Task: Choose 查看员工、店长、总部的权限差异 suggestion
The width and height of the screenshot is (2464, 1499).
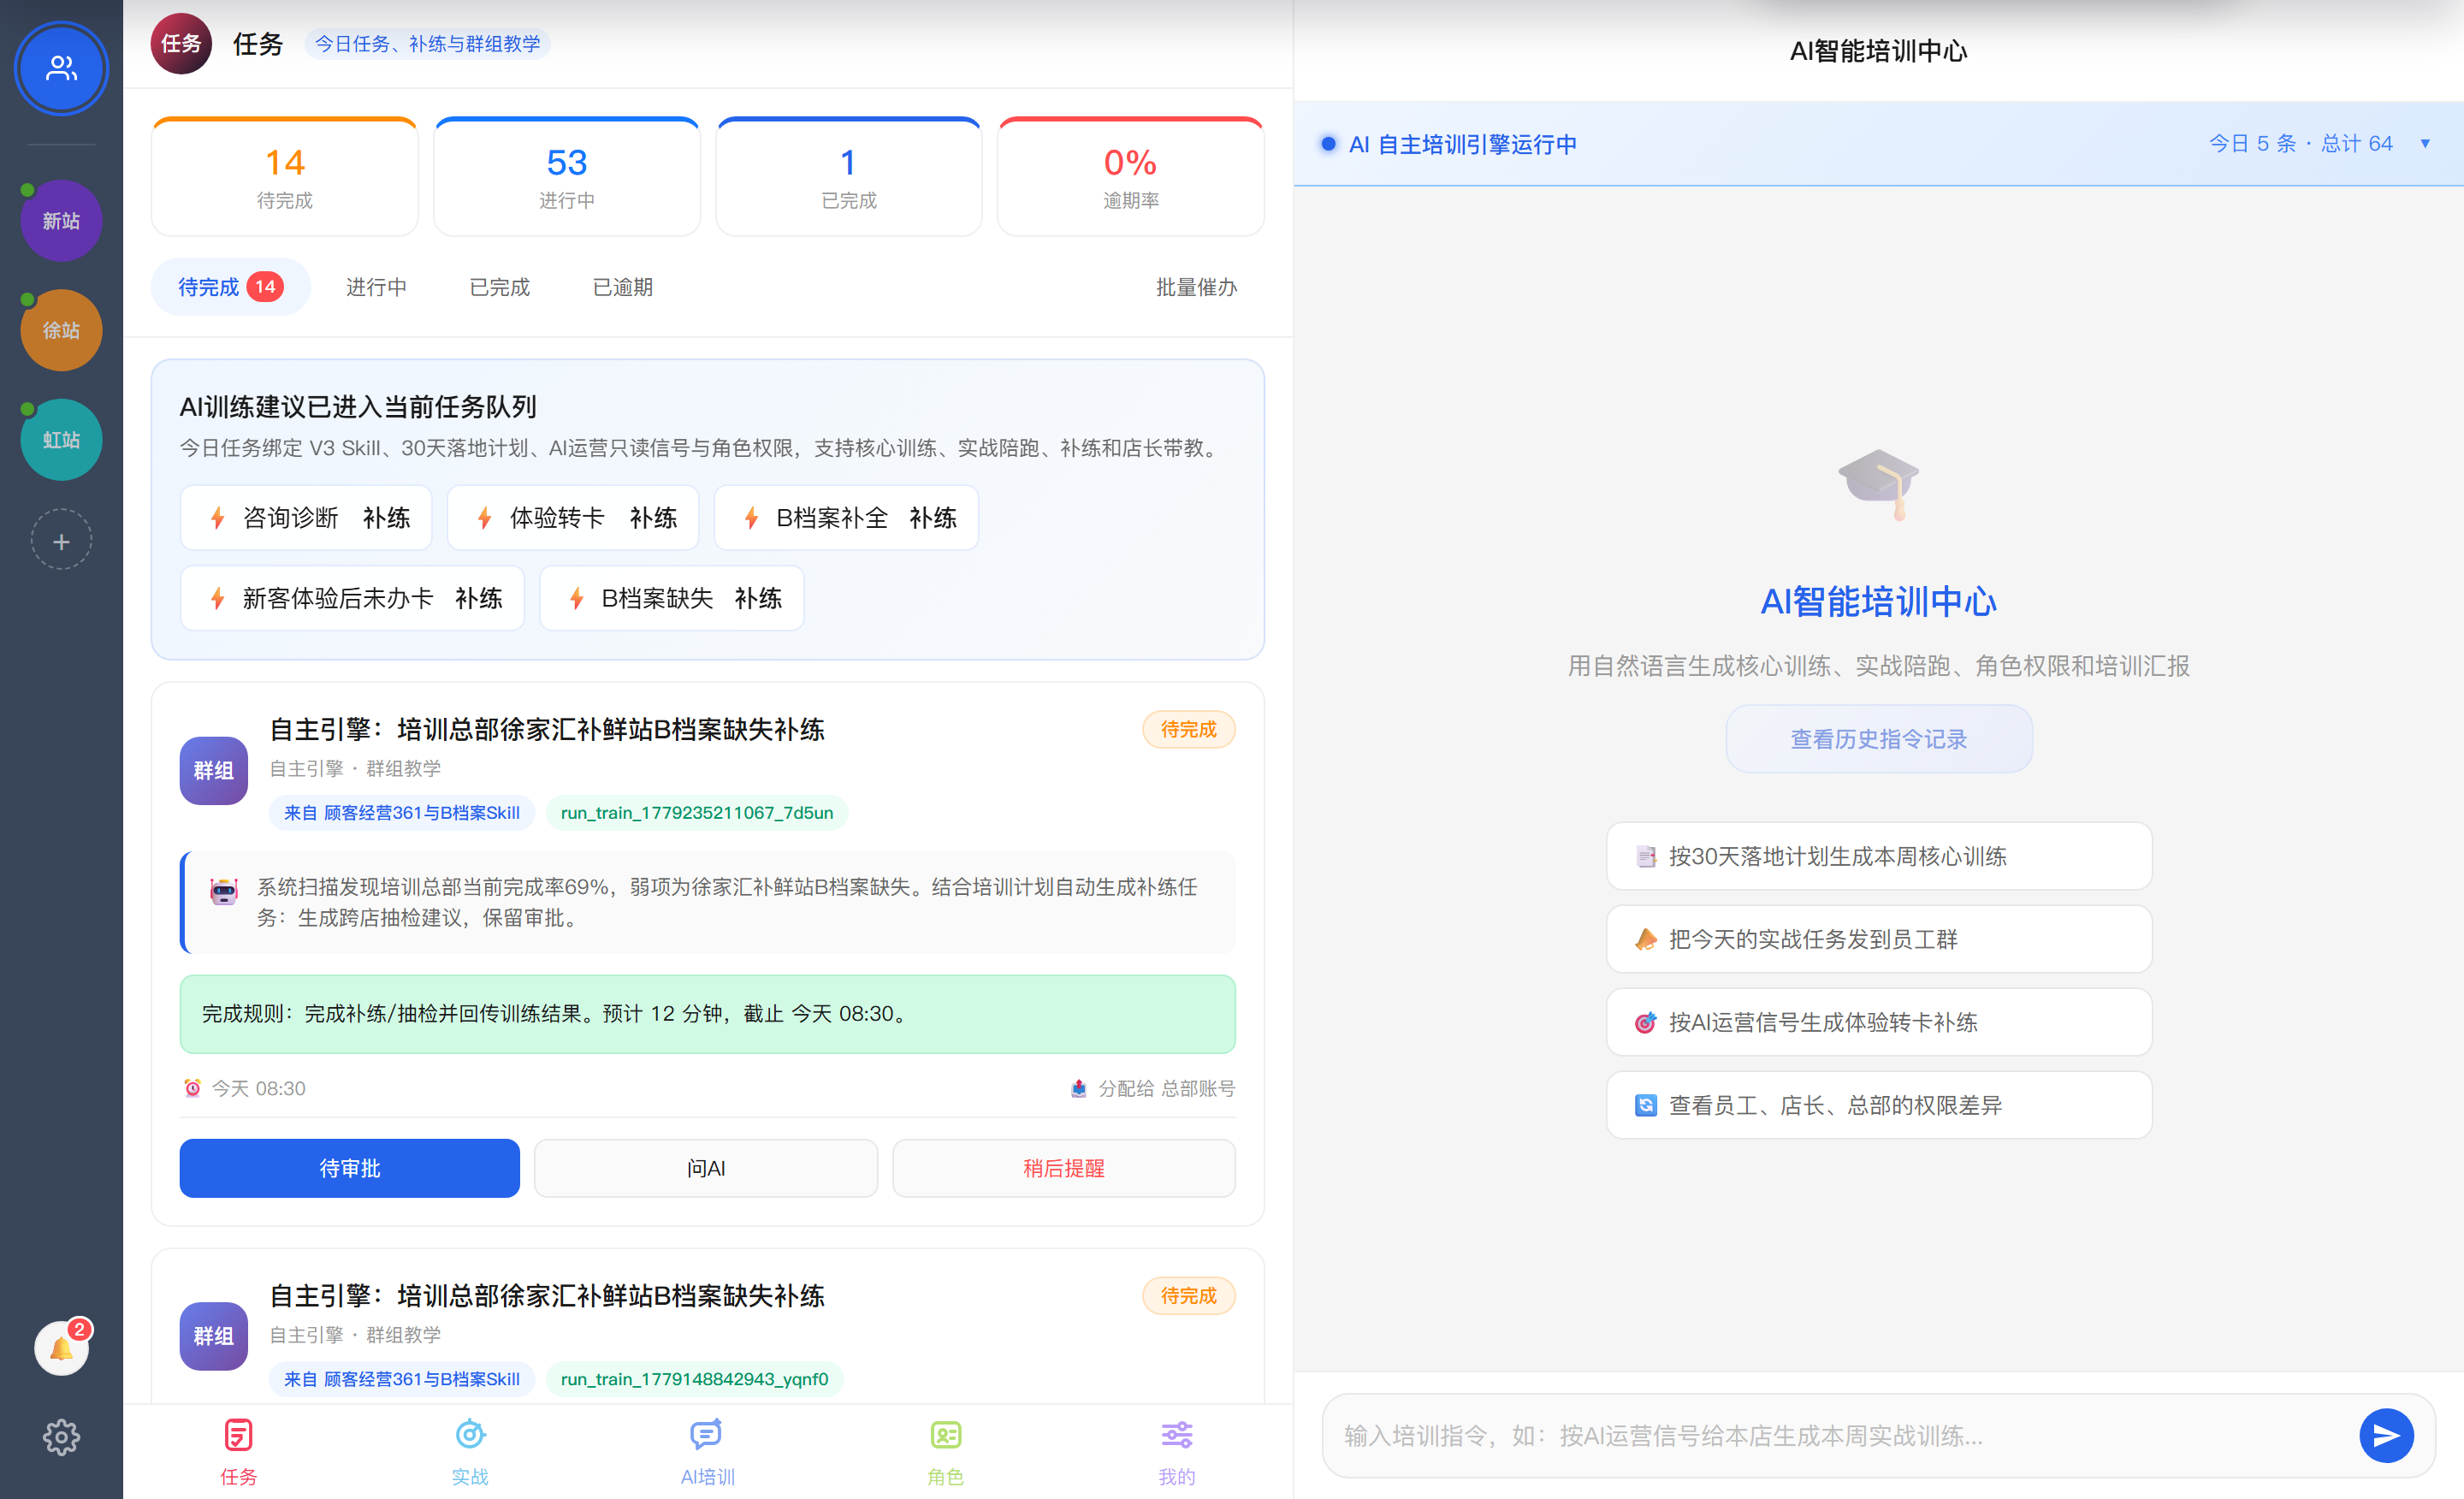Action: (1878, 1105)
